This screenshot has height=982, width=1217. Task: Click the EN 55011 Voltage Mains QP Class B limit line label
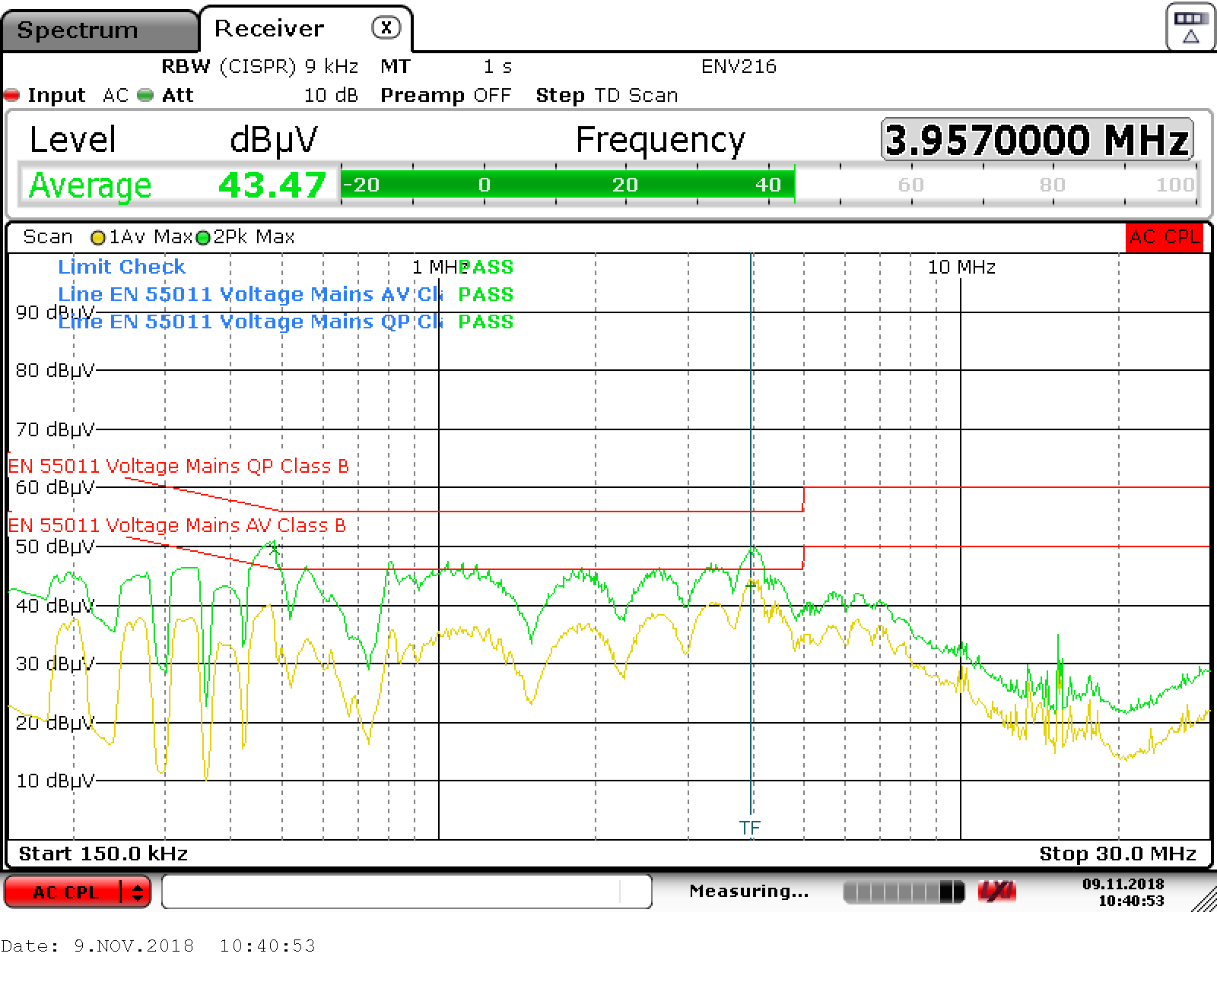tap(178, 466)
